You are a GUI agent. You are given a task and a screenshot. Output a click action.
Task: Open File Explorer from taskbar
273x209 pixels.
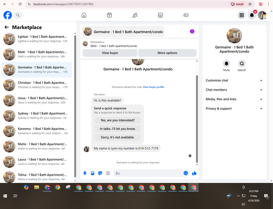(37, 187)
